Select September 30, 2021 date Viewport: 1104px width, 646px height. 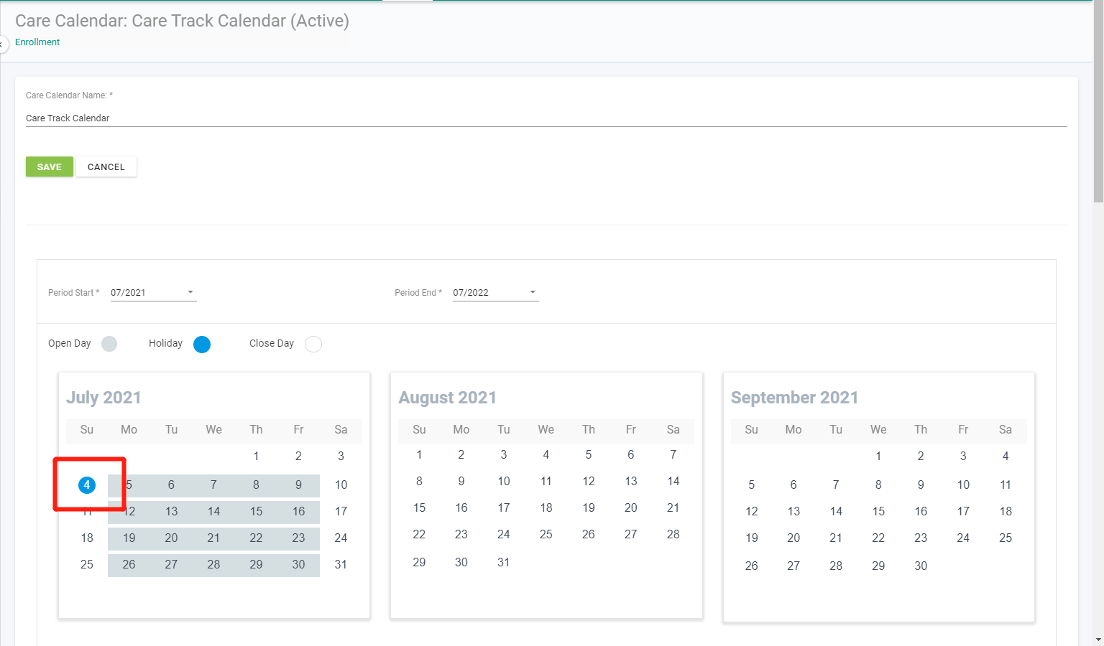click(921, 566)
